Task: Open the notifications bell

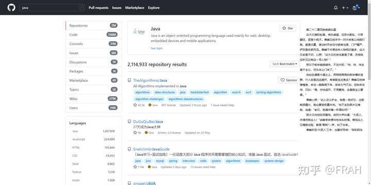Action: pyautogui.click(x=336, y=8)
